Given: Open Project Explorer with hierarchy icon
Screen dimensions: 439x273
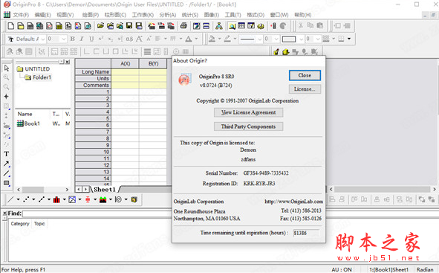Looking at the screenshot, I should [219, 26].
